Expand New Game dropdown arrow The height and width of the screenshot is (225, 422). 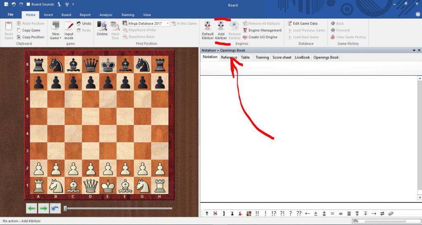[x=60, y=38]
